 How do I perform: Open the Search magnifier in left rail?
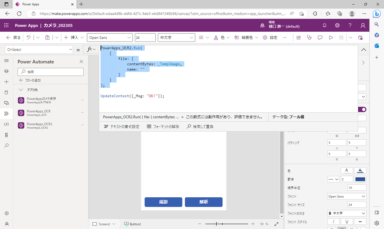[x=6, y=146]
